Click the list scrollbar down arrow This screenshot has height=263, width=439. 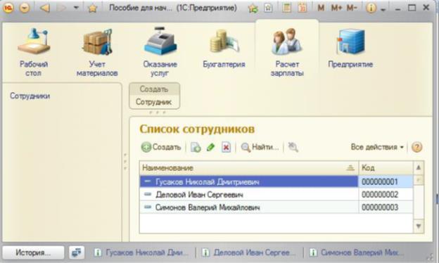pyautogui.click(x=419, y=226)
